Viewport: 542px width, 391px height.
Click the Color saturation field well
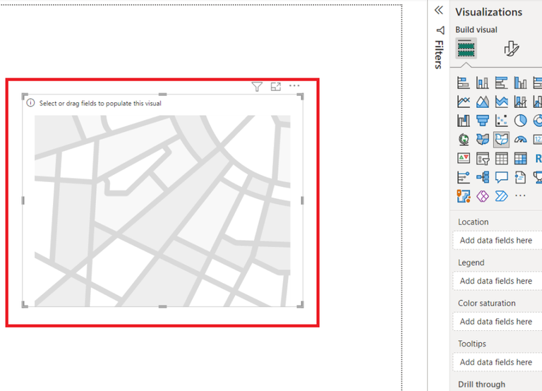[x=498, y=322]
